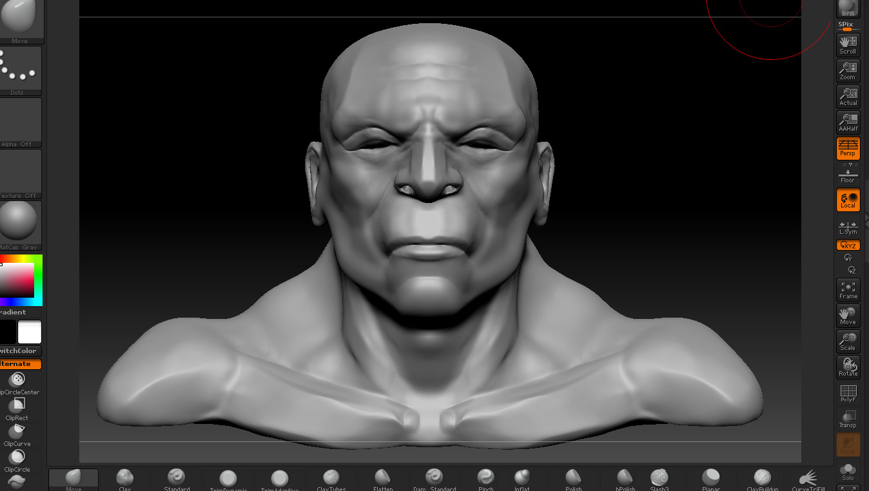This screenshot has width=869, height=491.
Task: Select the Slash3 brush
Action: 659,479
